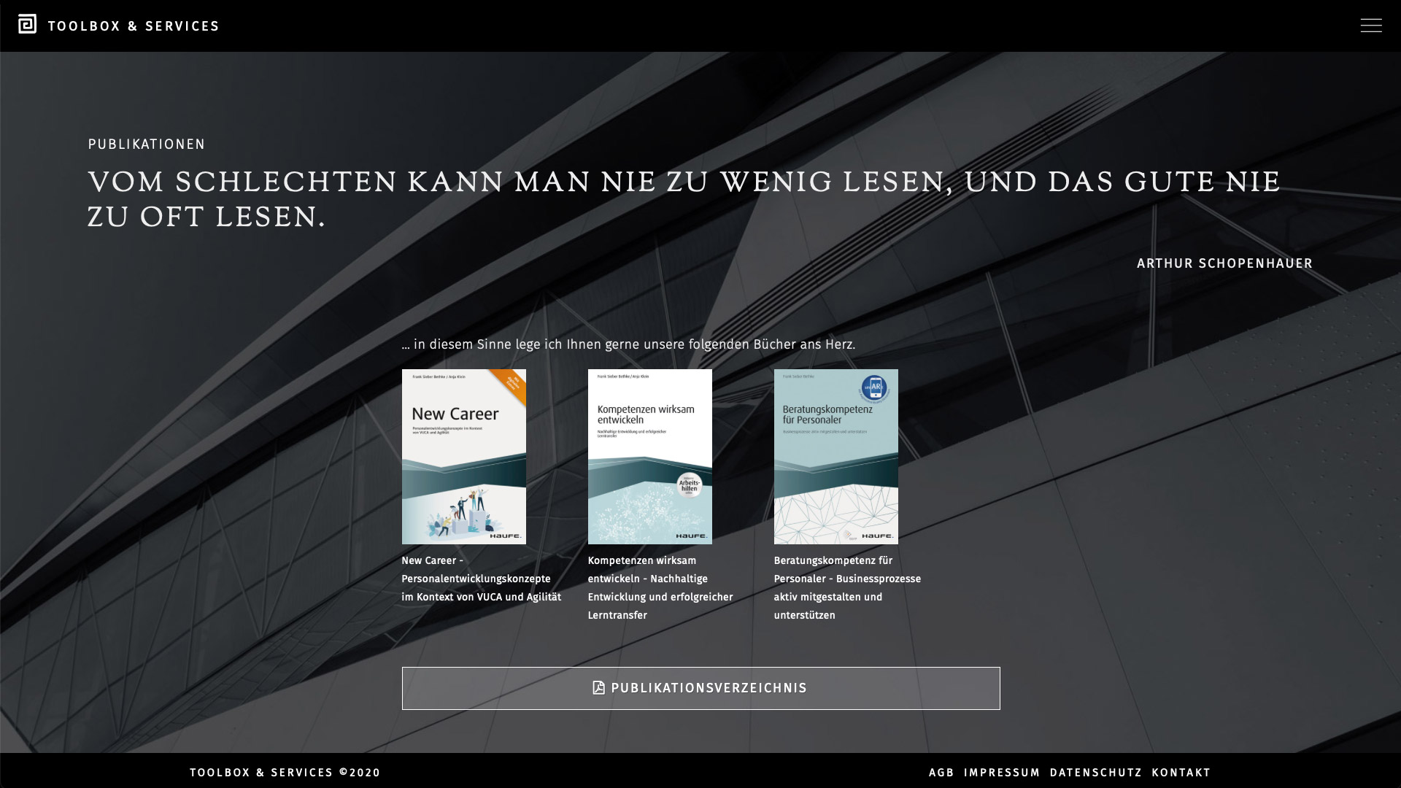The width and height of the screenshot is (1401, 788).
Task: Click the Arbeitshilfen badge on the Kompetenzen cover
Action: point(689,484)
